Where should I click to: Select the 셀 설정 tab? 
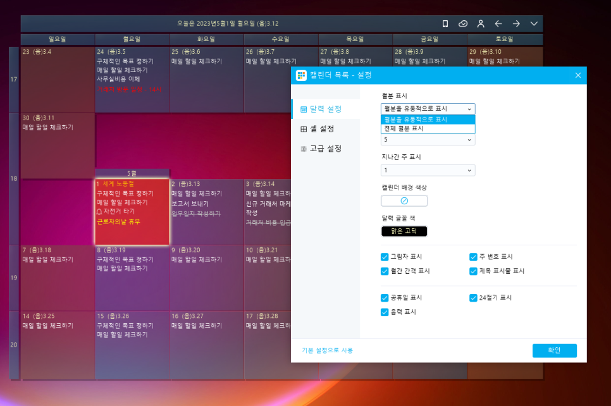(x=326, y=129)
